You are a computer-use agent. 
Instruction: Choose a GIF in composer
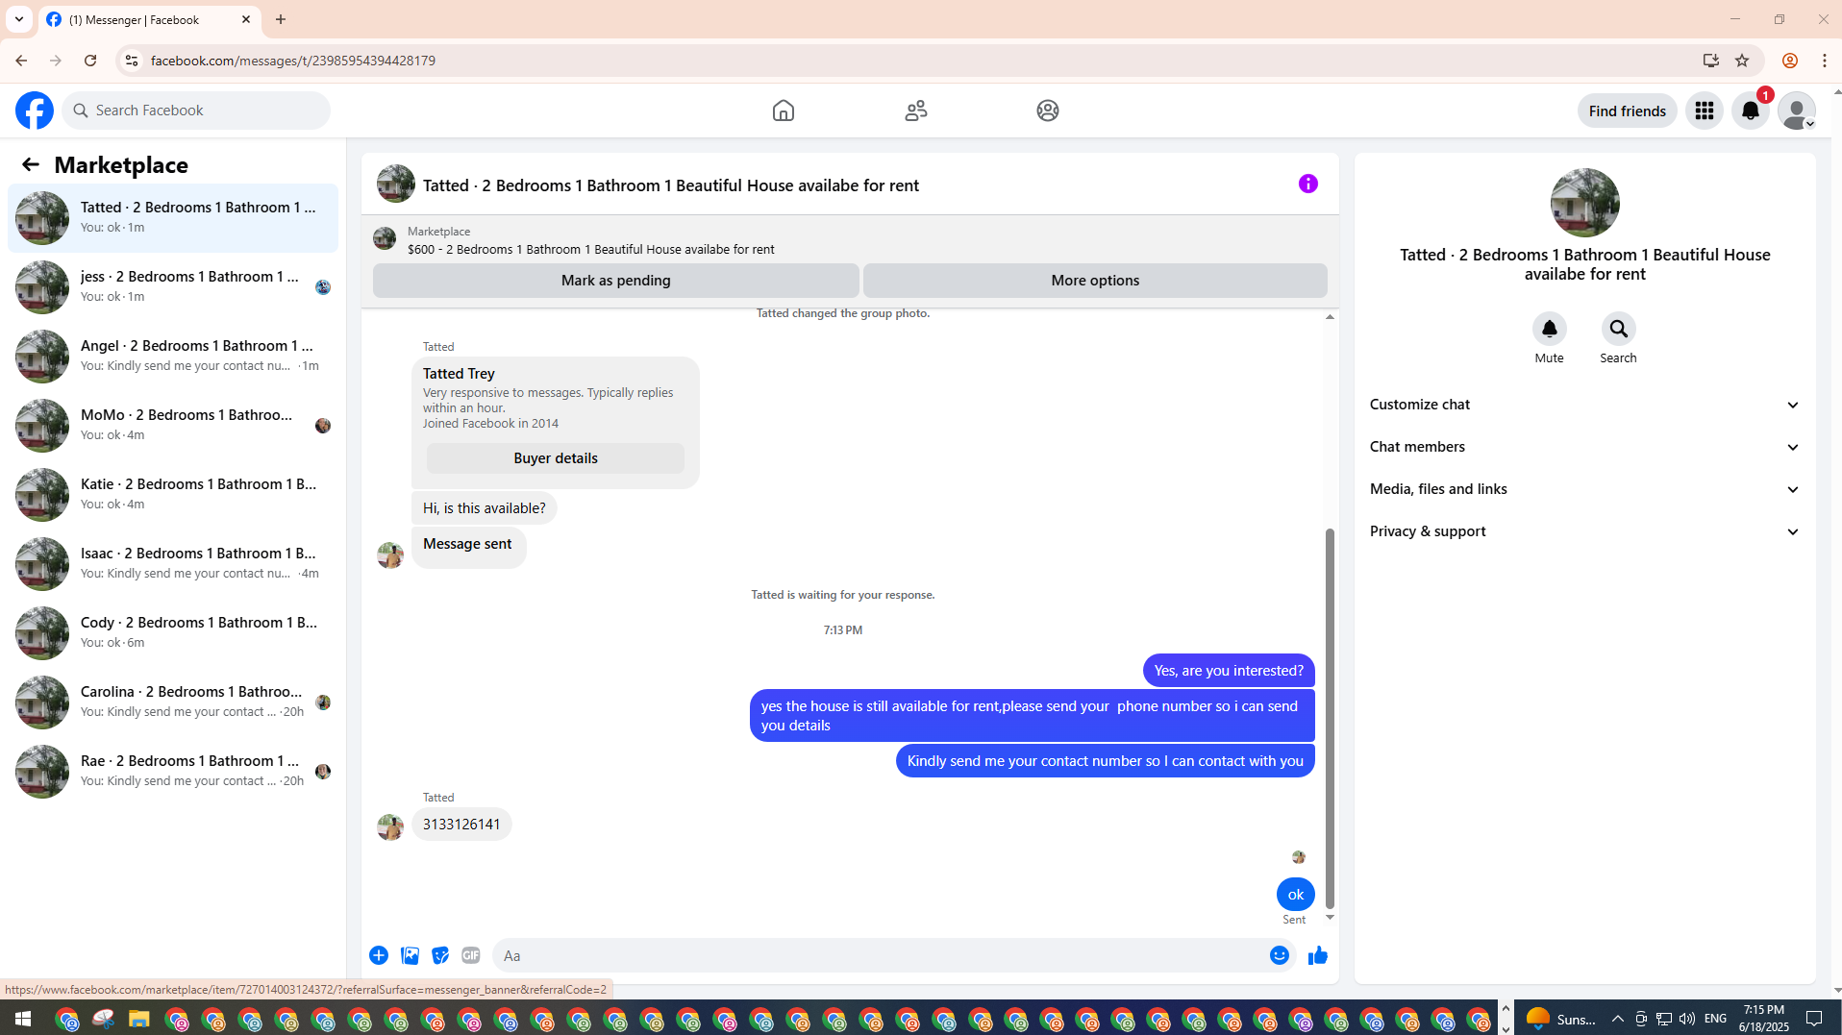pyautogui.click(x=471, y=955)
